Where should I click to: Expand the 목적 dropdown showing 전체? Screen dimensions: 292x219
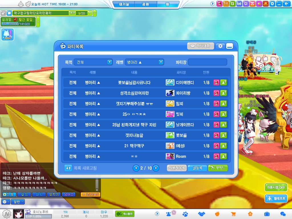(93, 62)
